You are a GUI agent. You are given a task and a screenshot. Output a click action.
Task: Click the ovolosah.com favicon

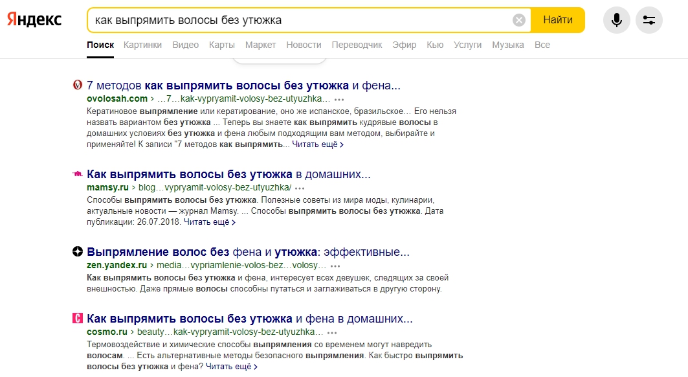(77, 85)
